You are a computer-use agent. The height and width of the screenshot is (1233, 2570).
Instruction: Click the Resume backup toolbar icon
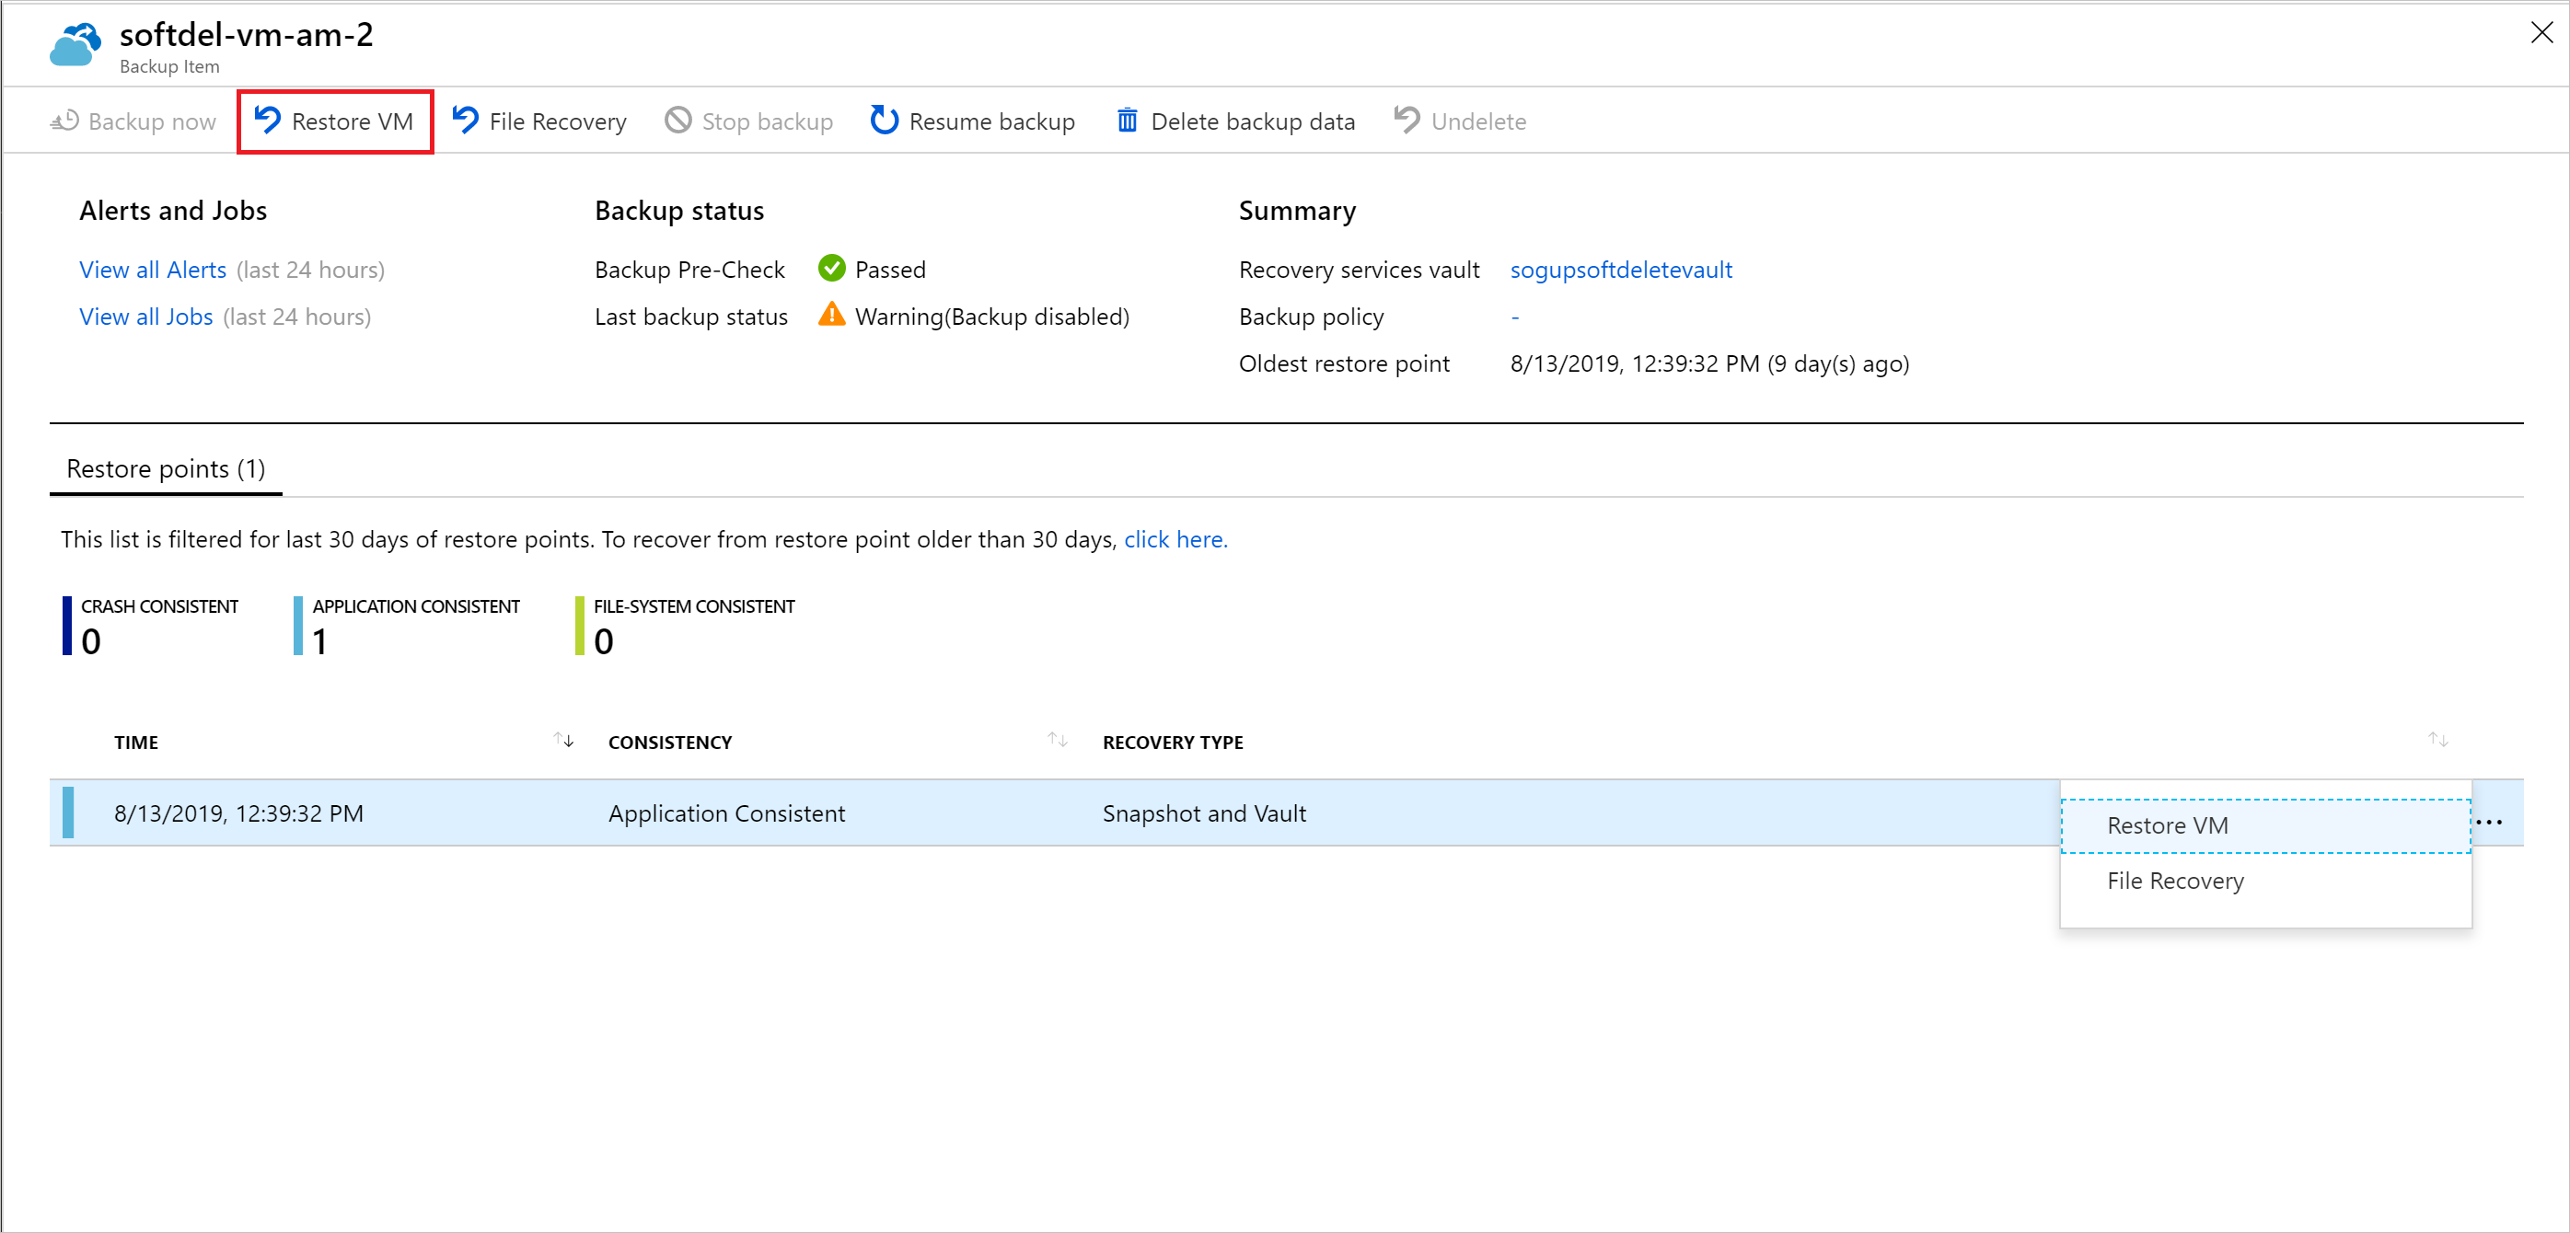click(968, 120)
